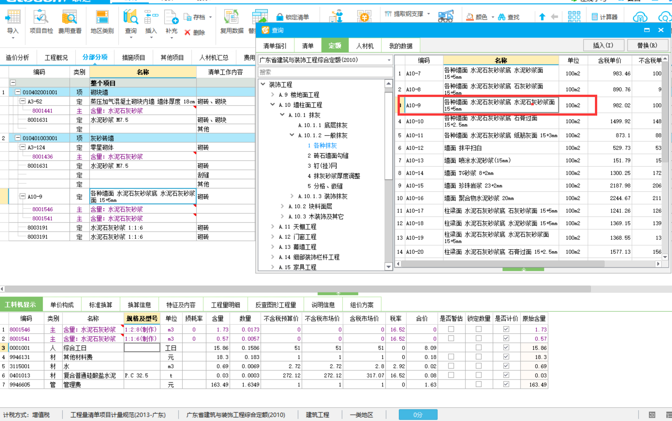This screenshot has width=672, height=421.
Task: Expand the A.10.2 块料面层 node
Action: (282, 206)
